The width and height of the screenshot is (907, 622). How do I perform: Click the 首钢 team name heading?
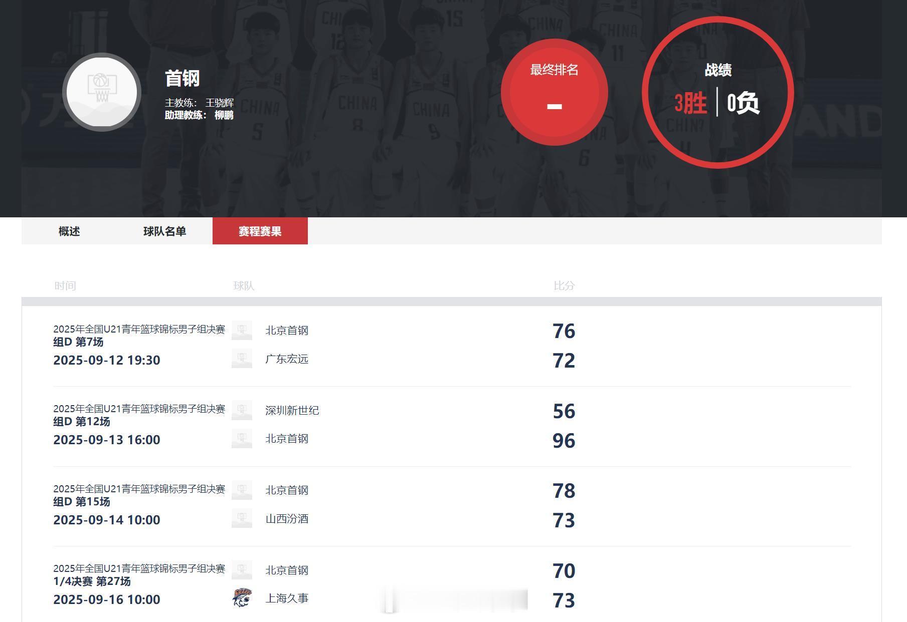tap(183, 78)
